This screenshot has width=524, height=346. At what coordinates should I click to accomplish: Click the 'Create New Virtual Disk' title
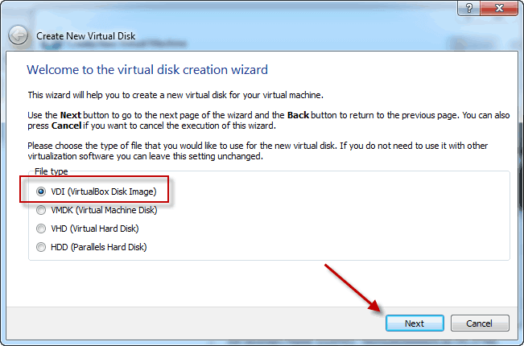(85, 36)
